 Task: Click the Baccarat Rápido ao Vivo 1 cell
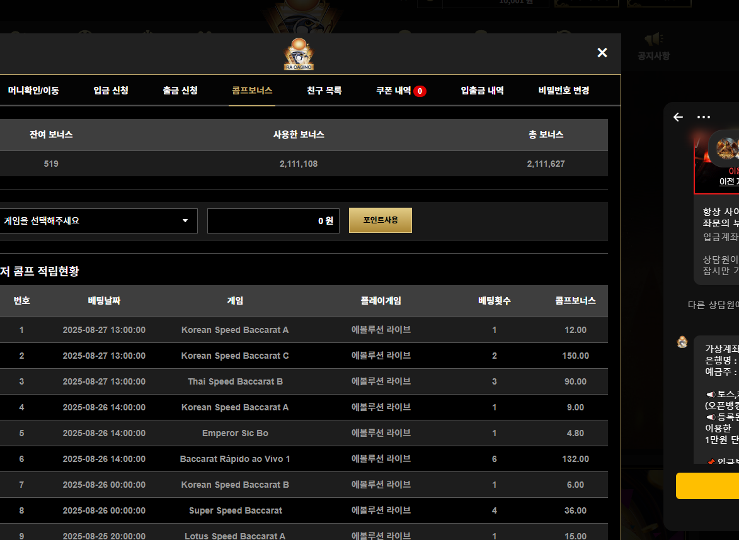pos(235,459)
